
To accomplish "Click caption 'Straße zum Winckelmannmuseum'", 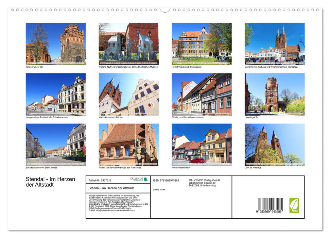I will [188, 117].
